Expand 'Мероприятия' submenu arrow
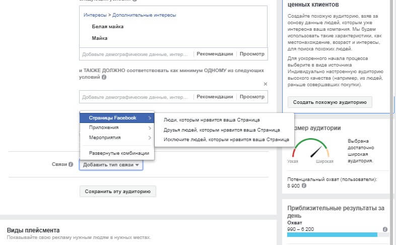The image size is (396, 245). pyautogui.click(x=150, y=138)
